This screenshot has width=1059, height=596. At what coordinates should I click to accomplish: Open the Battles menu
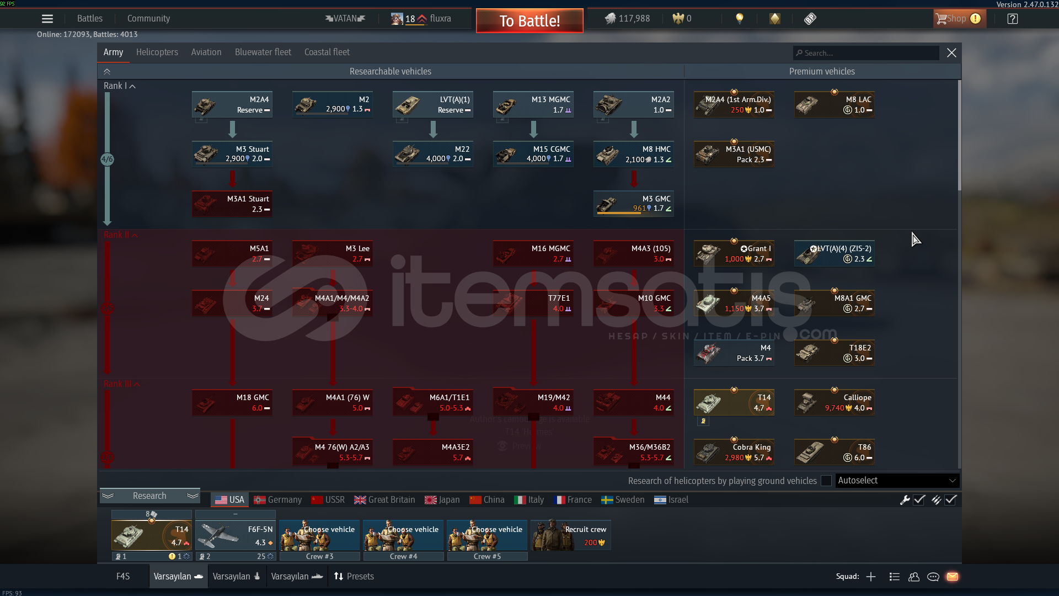tap(90, 19)
